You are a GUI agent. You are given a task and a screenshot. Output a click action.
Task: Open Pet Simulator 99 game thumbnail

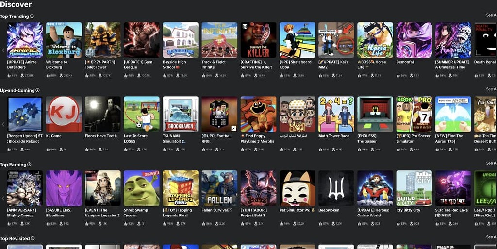click(298, 188)
